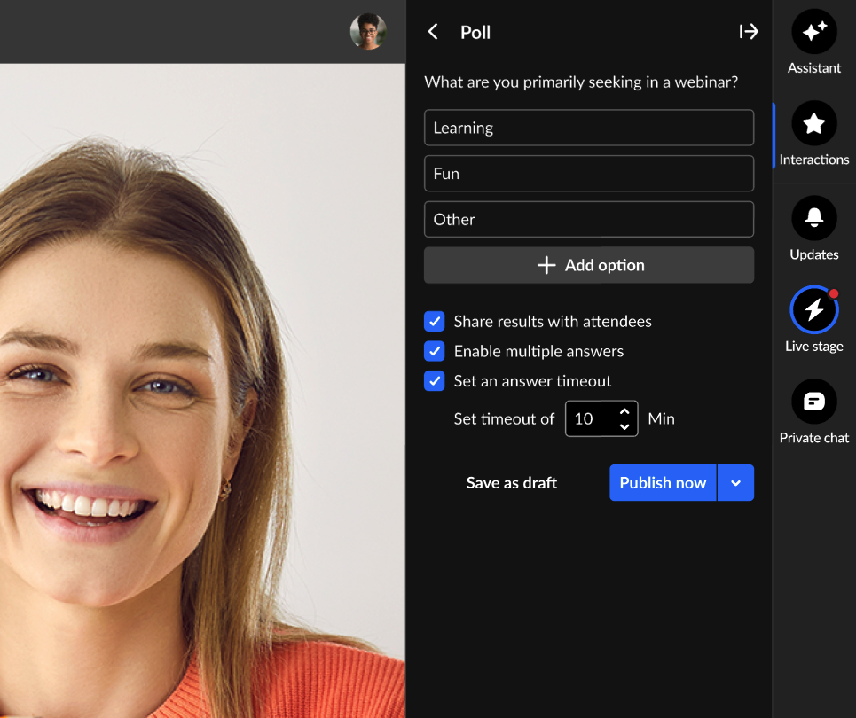856x718 pixels.
Task: Open the Interactions star icon
Action: coord(813,125)
